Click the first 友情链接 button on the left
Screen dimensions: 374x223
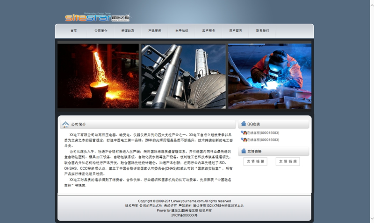[x=255, y=161]
